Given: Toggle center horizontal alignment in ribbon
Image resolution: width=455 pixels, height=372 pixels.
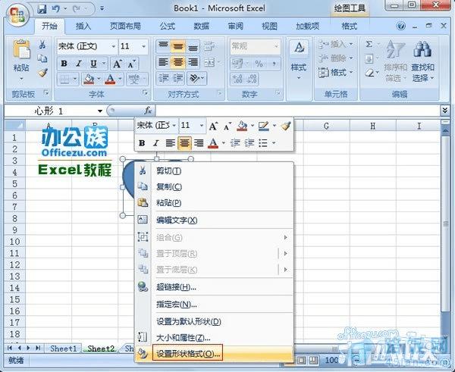Looking at the screenshot, I should pos(178,62).
